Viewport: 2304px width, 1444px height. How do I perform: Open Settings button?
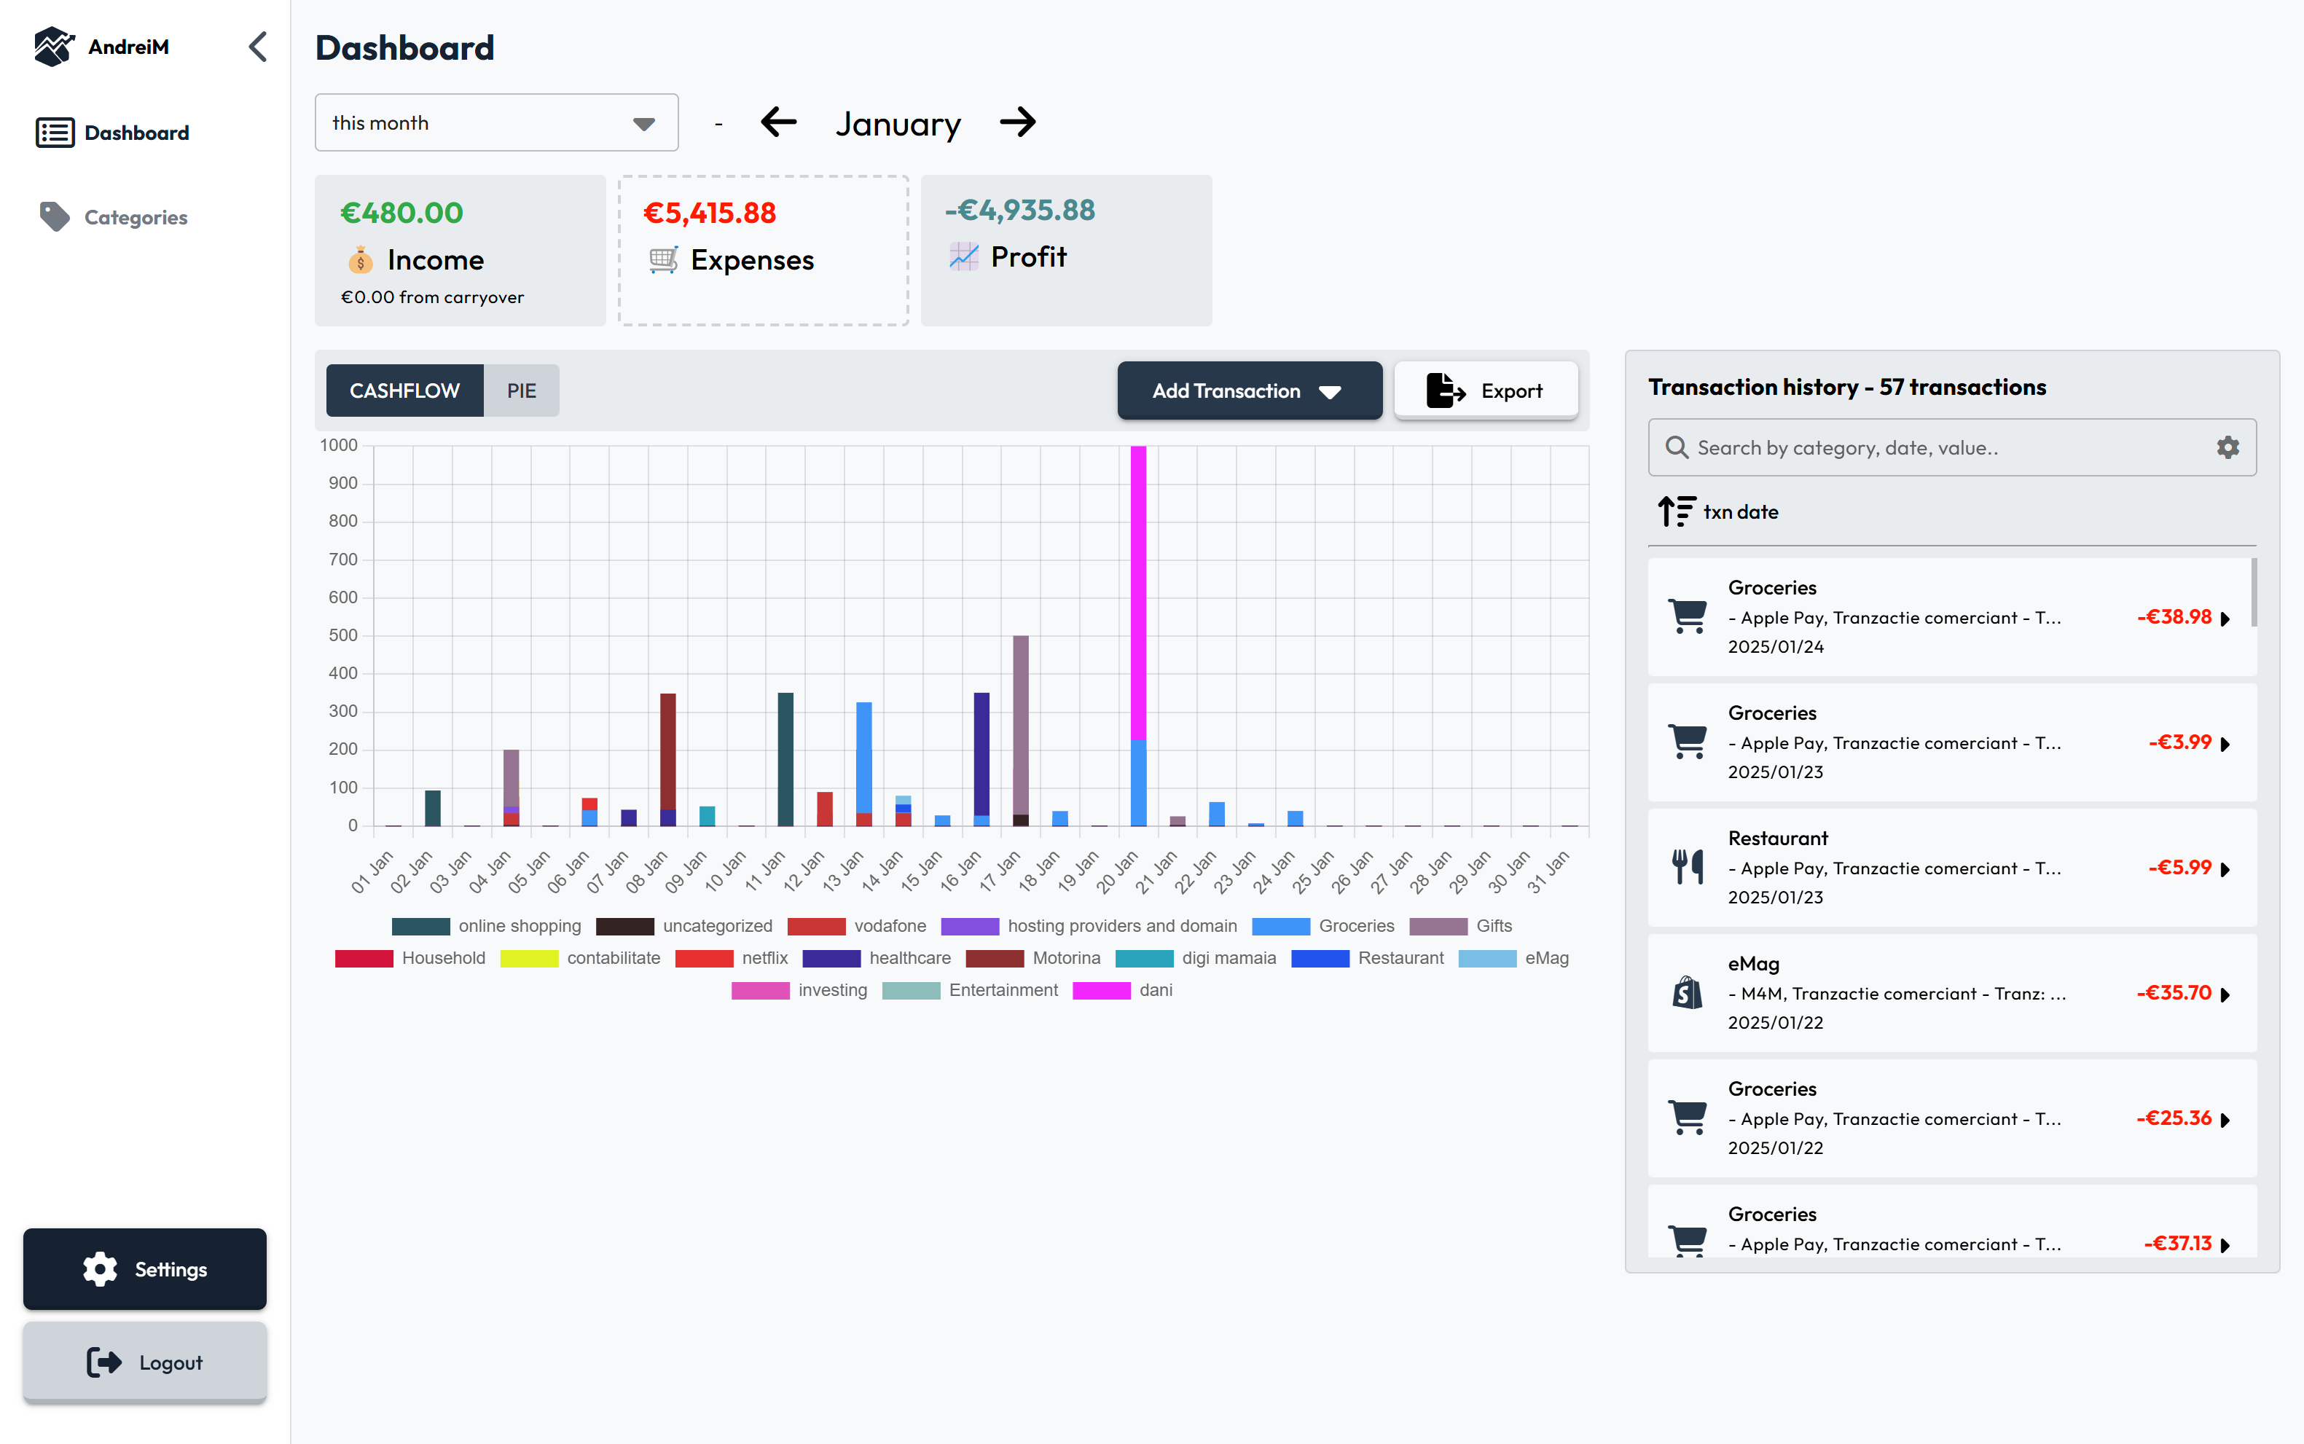(x=145, y=1268)
